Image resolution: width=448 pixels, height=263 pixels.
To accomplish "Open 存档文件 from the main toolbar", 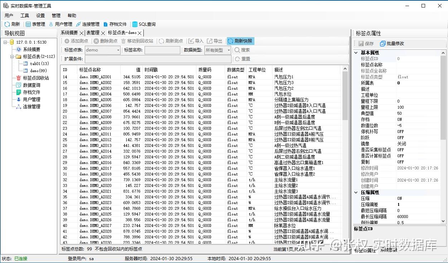I will (x=115, y=24).
